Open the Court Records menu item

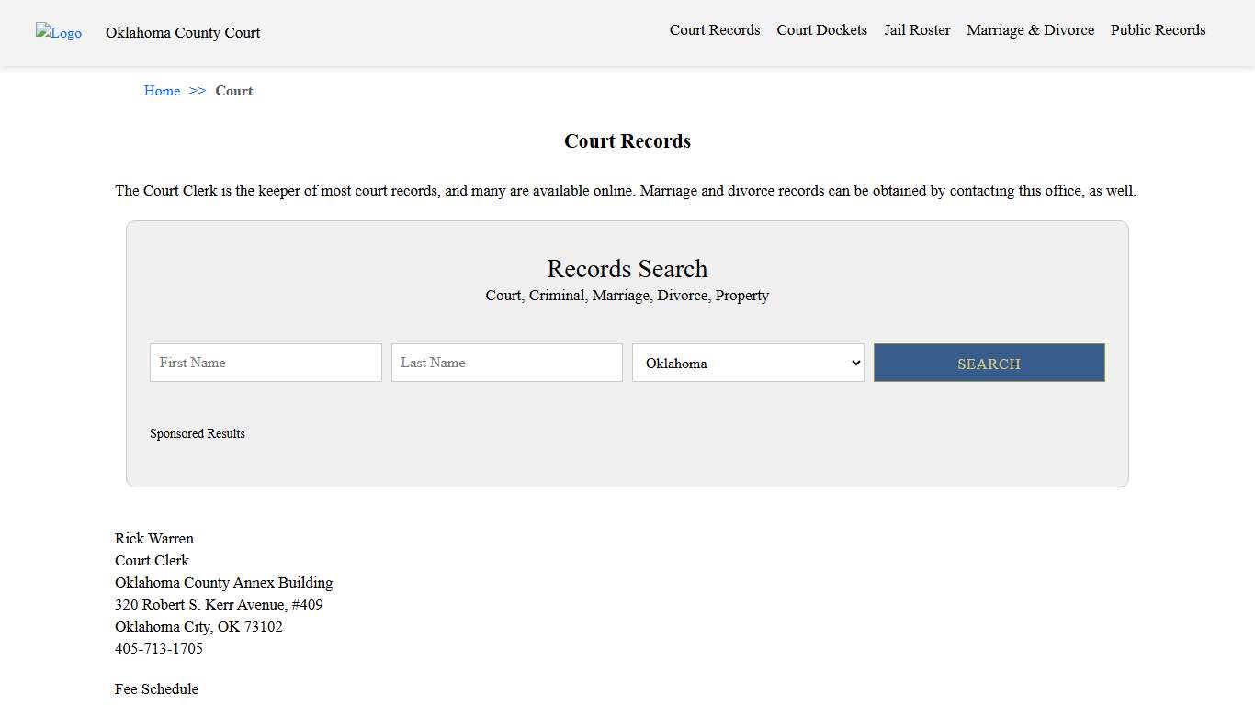714,30
